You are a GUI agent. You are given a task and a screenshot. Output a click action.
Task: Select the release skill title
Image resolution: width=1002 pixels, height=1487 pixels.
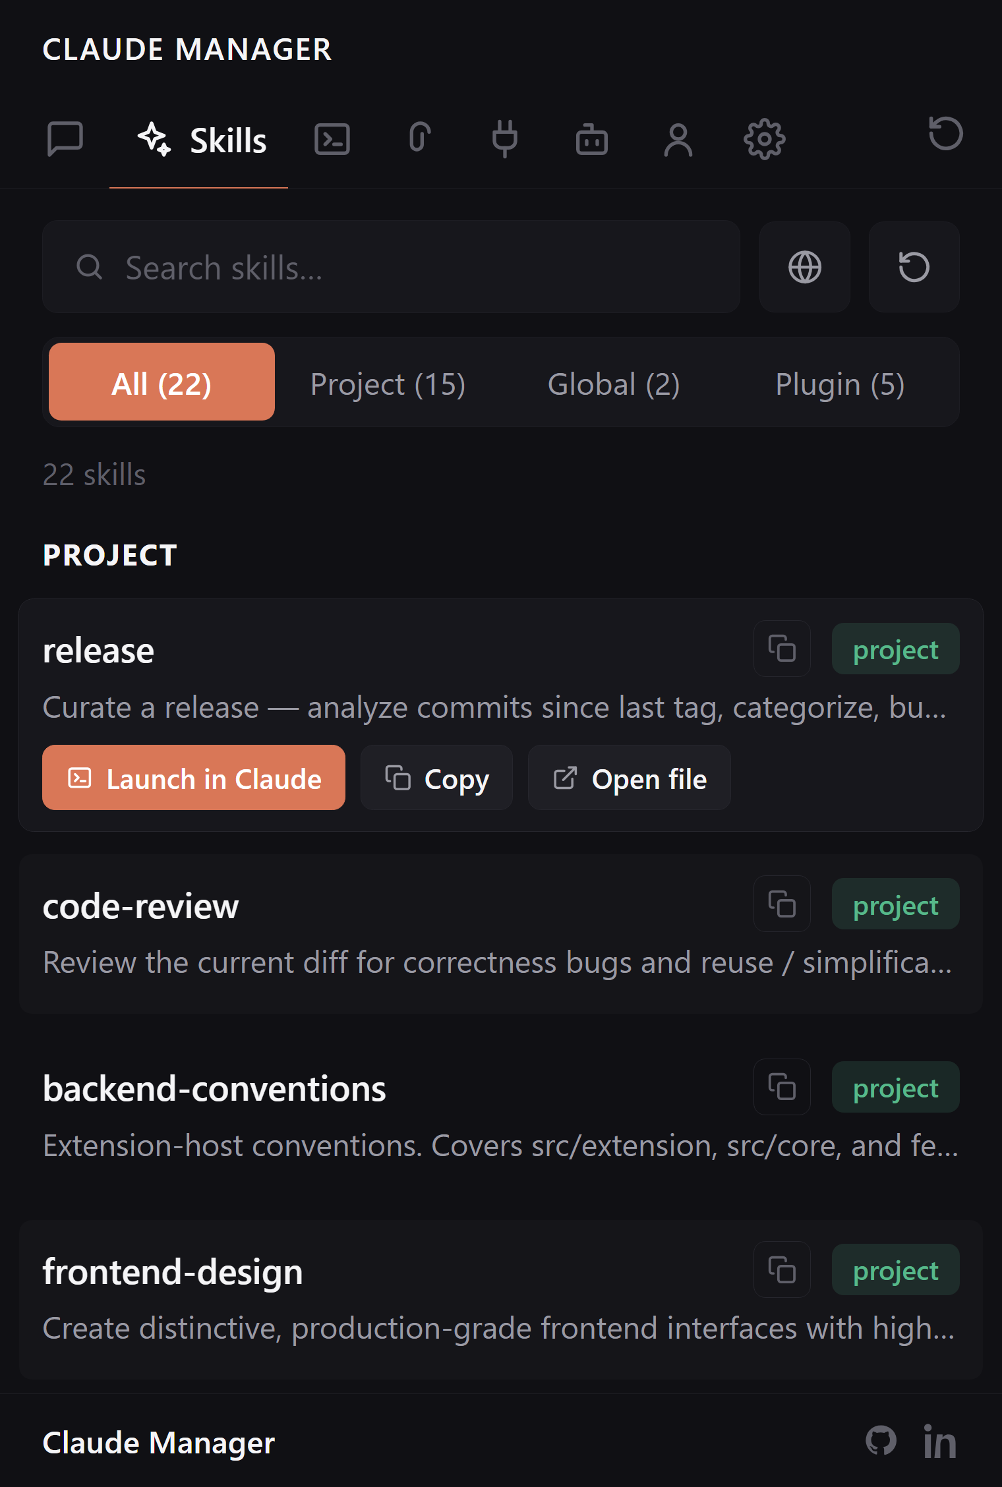98,651
